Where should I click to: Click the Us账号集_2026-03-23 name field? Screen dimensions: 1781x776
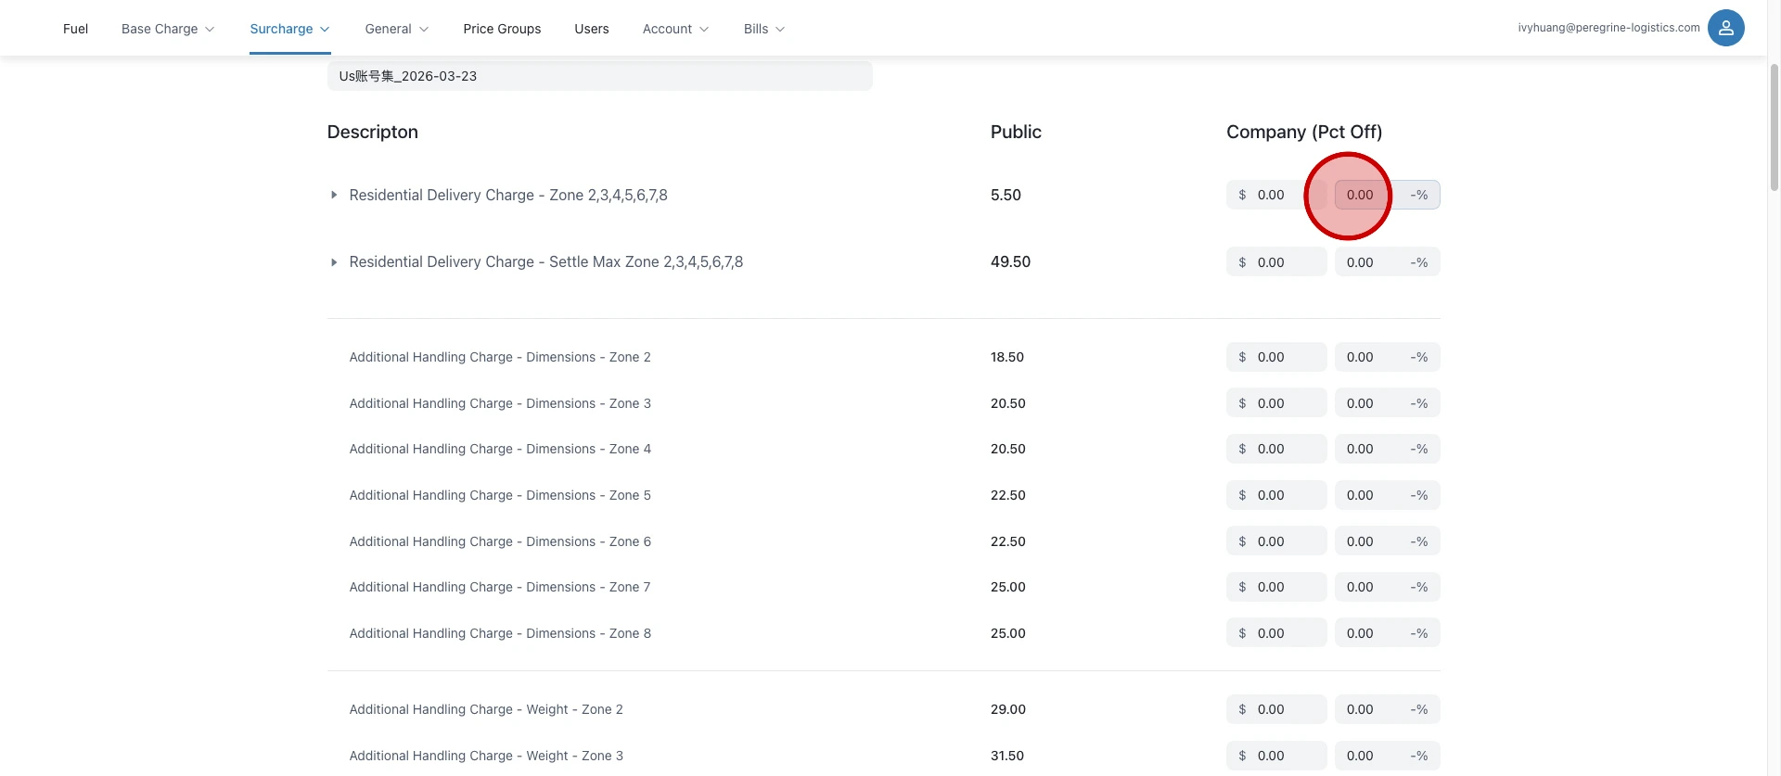point(599,76)
